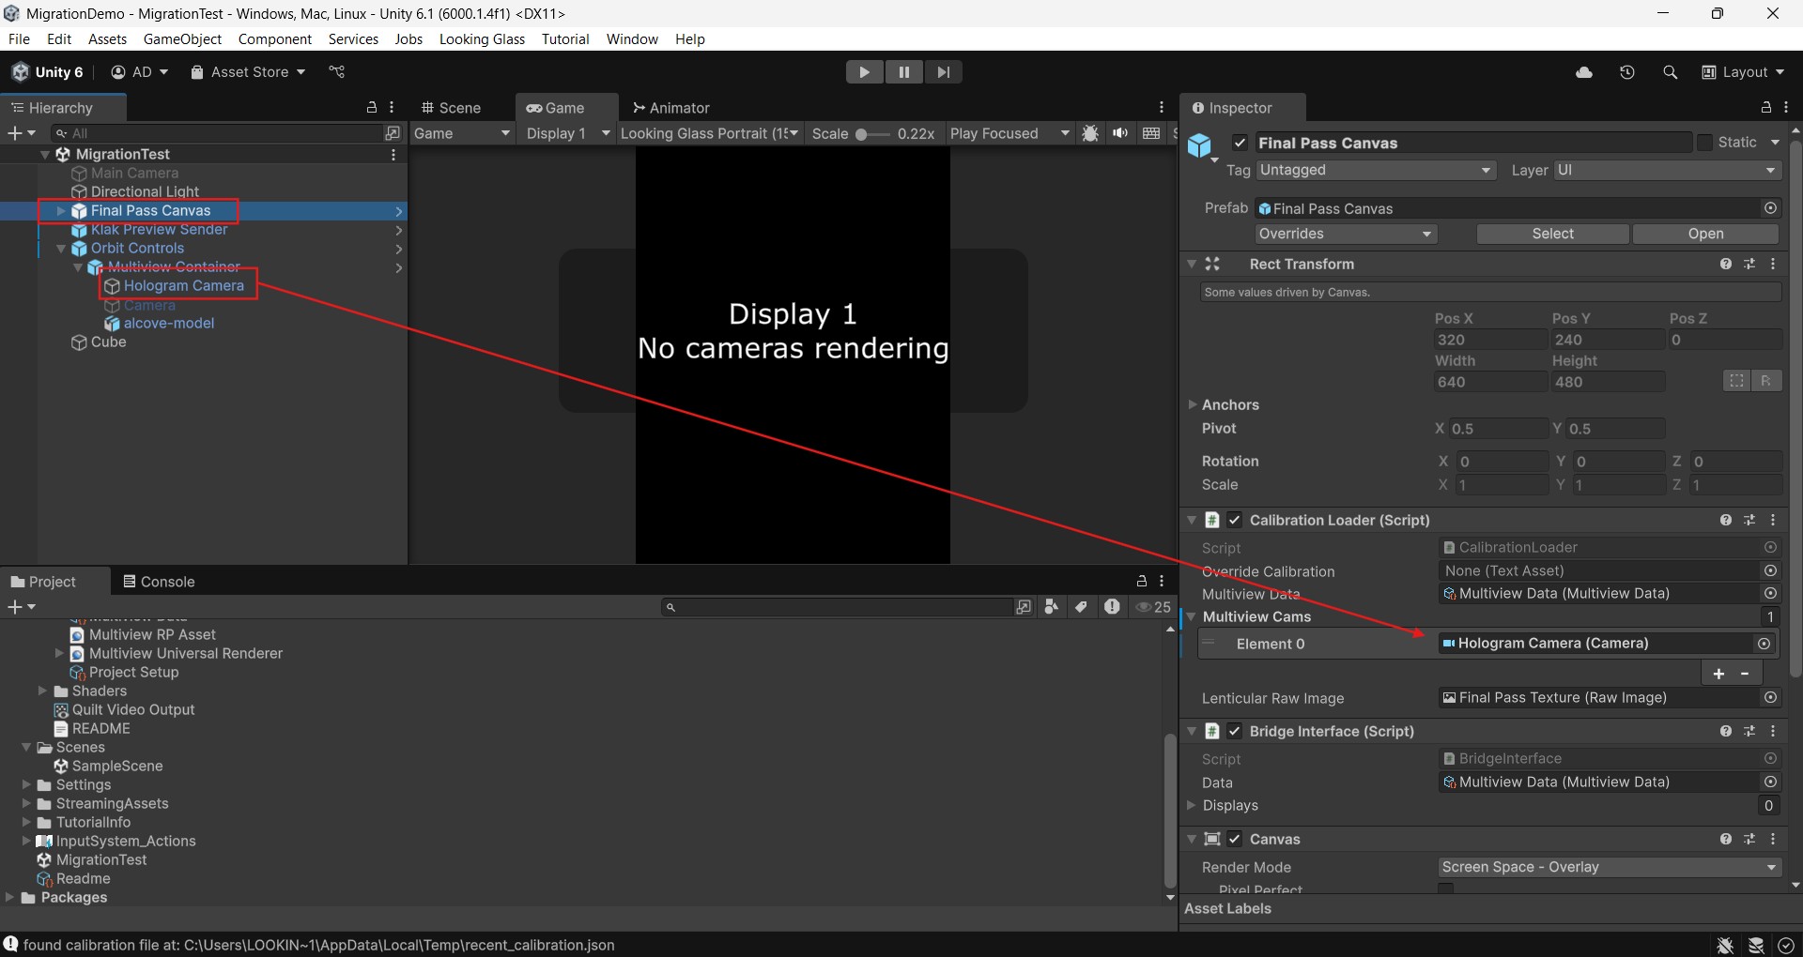
Task: Open object picker for Lenticular Raw Image
Action: [x=1770, y=698]
